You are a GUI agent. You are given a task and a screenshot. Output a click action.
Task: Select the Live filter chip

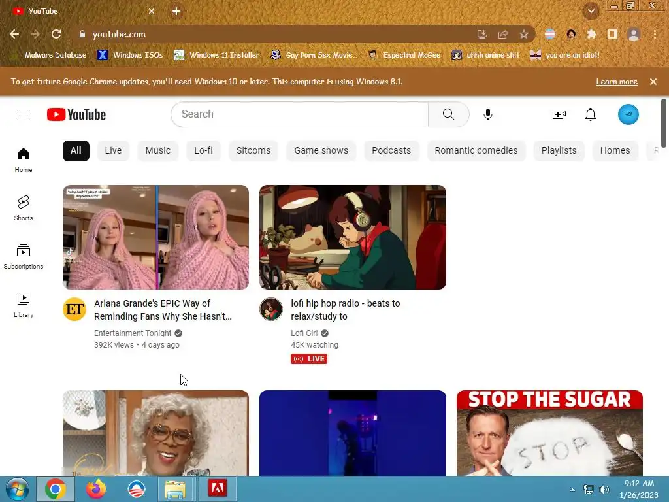(x=113, y=151)
